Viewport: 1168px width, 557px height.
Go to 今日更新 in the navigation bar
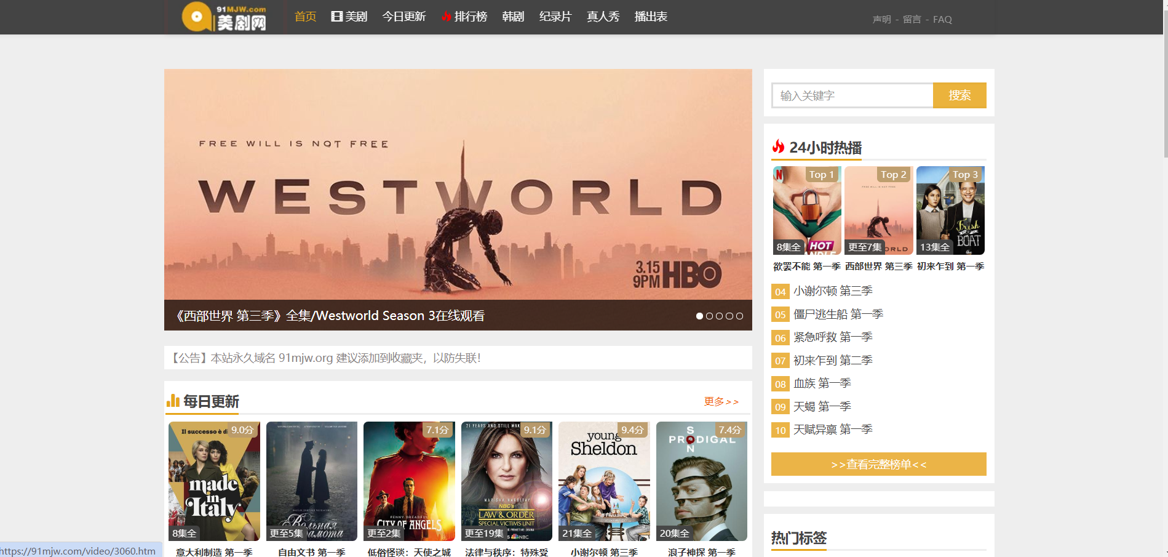[x=404, y=17]
